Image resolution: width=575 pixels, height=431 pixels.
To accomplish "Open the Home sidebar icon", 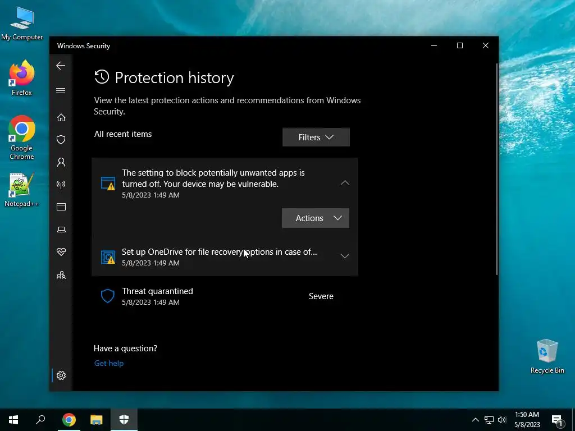I will 61,117.
